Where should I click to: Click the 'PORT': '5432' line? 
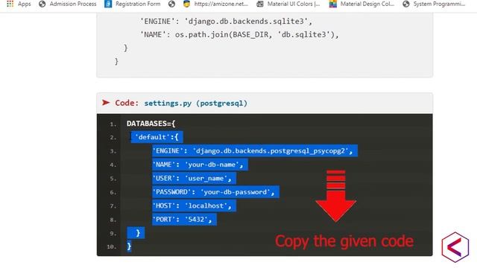[184, 220]
